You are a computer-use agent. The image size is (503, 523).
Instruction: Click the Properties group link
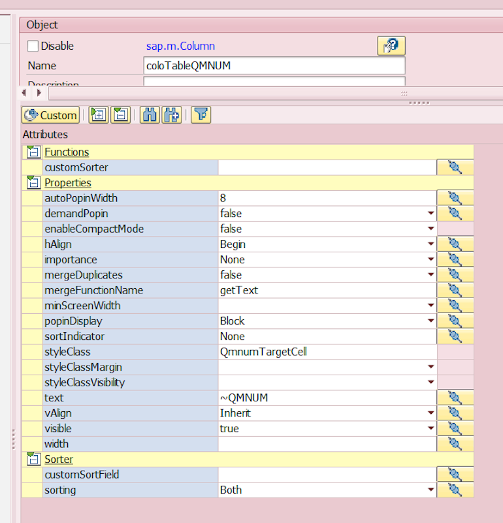[x=68, y=183]
